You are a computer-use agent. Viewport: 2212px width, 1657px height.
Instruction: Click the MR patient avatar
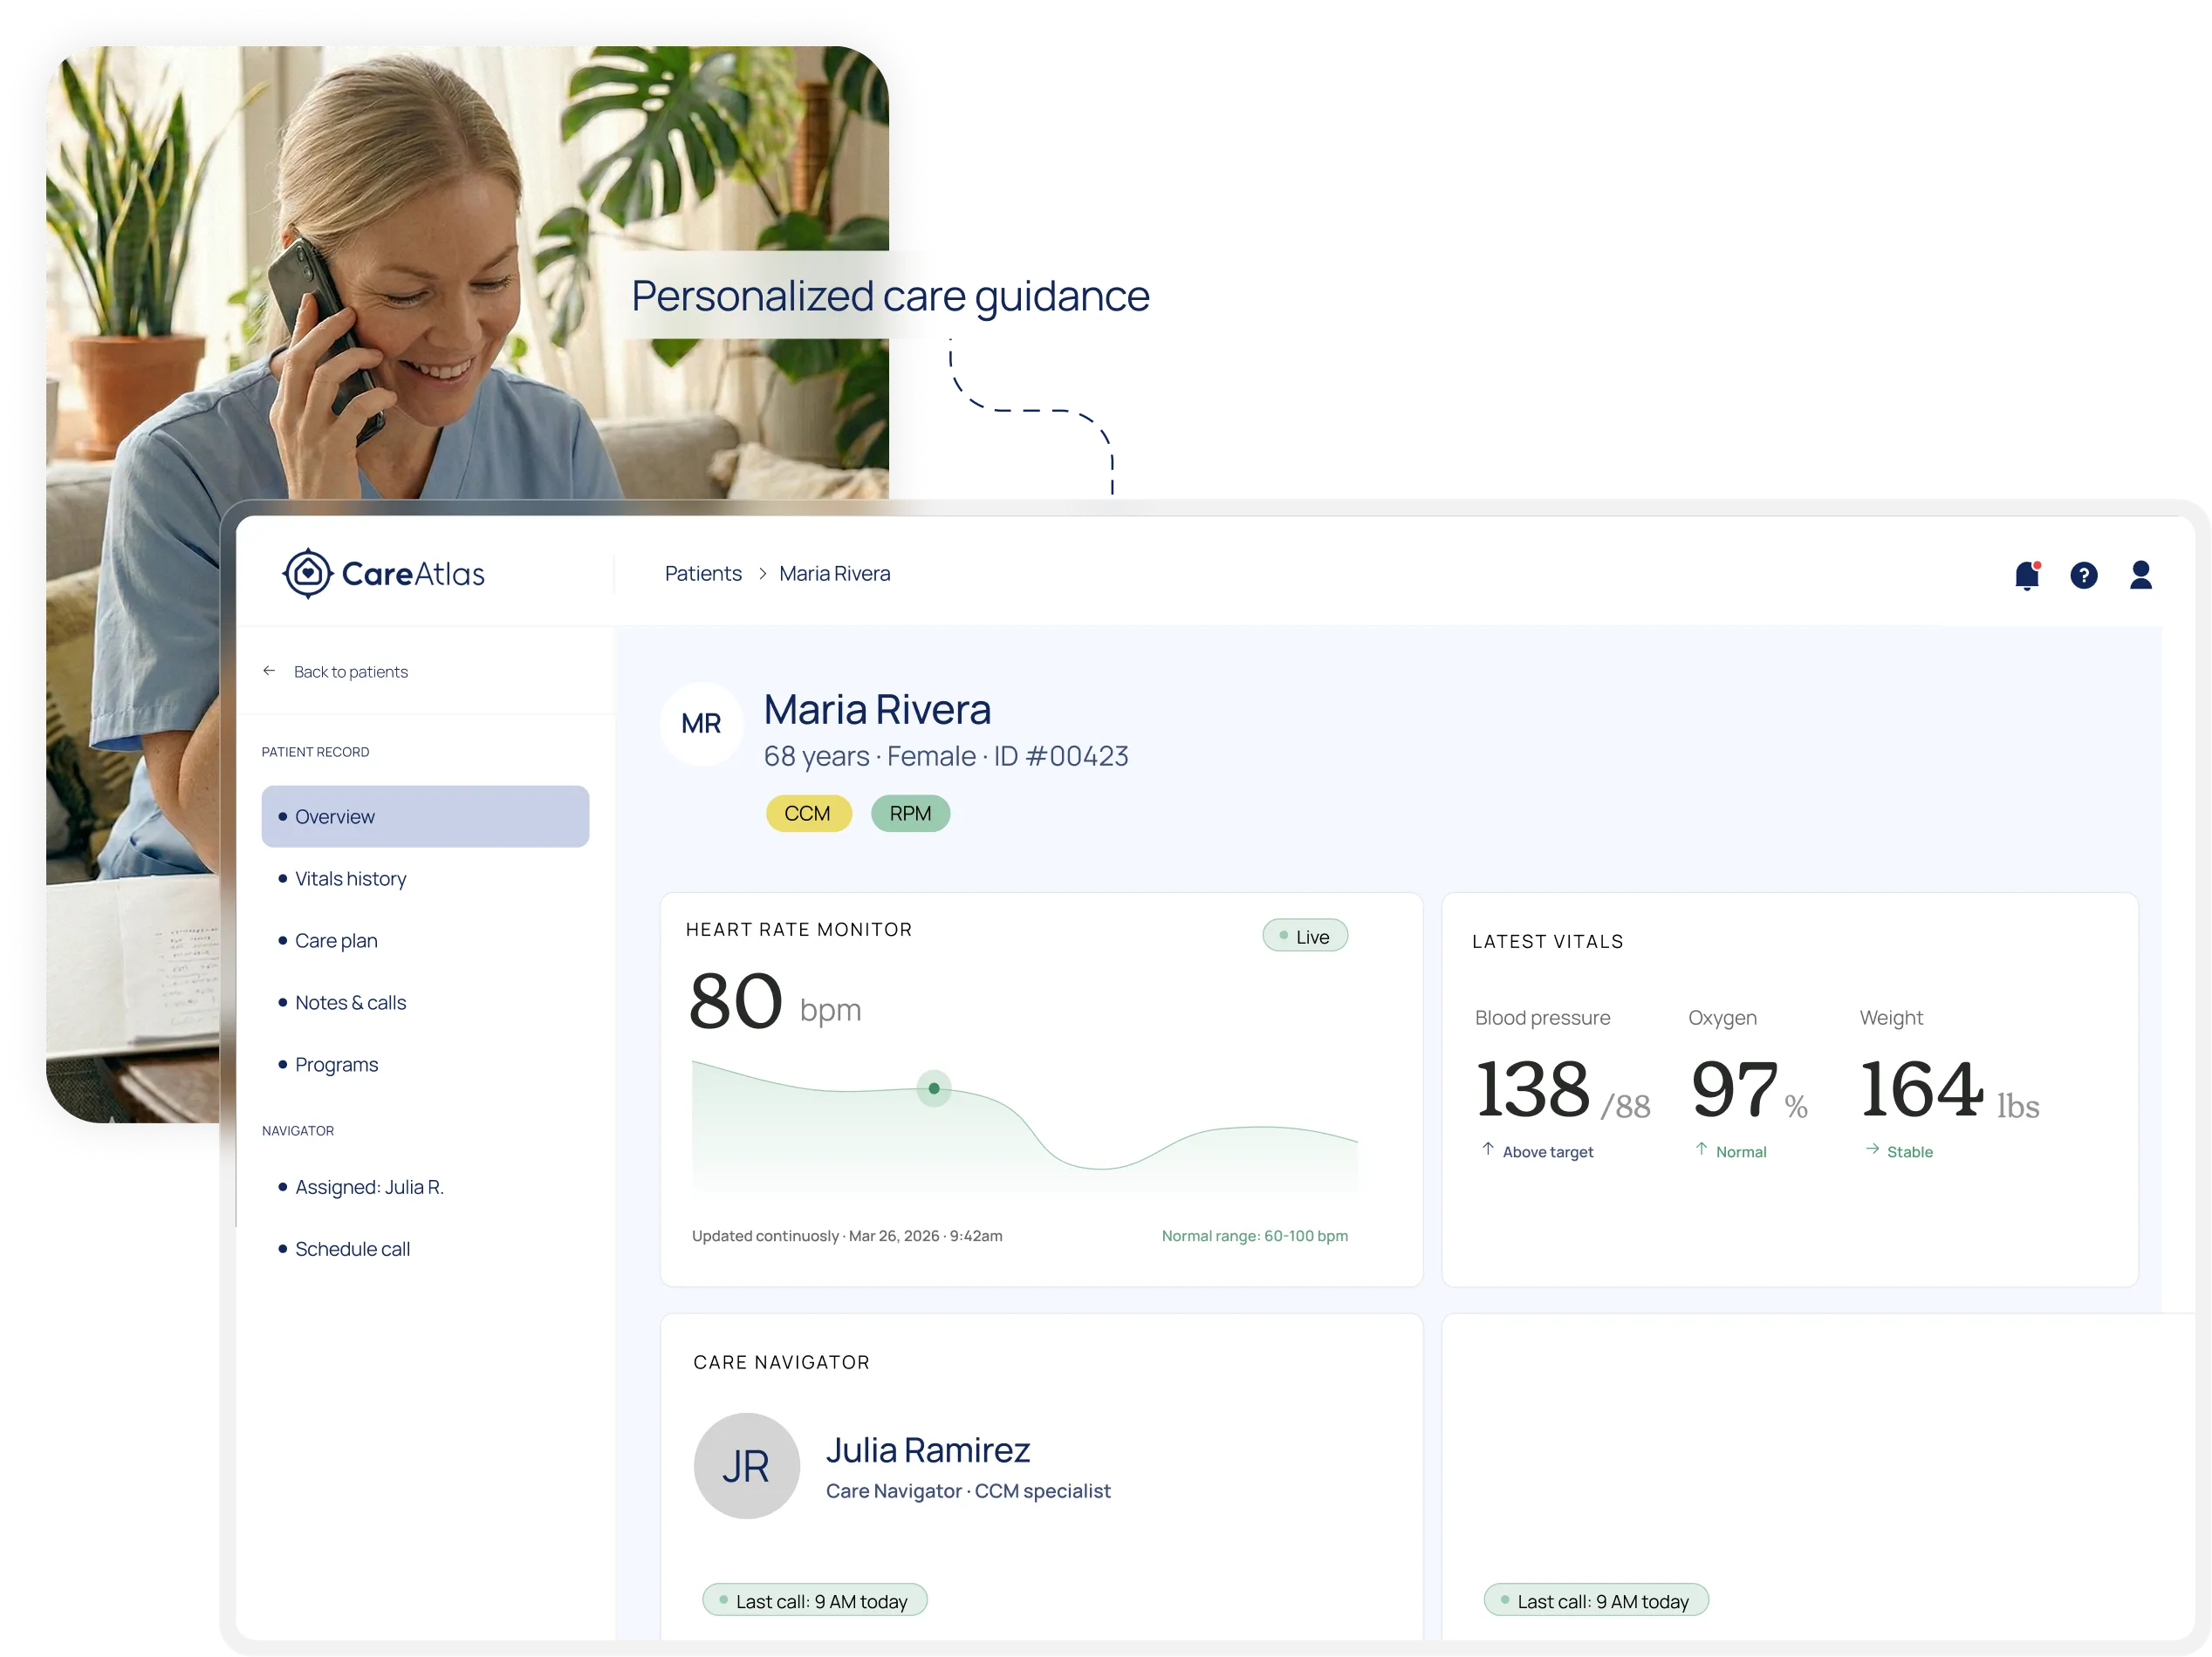coord(701,724)
